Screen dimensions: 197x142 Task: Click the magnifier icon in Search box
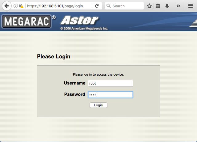pos(109,6)
